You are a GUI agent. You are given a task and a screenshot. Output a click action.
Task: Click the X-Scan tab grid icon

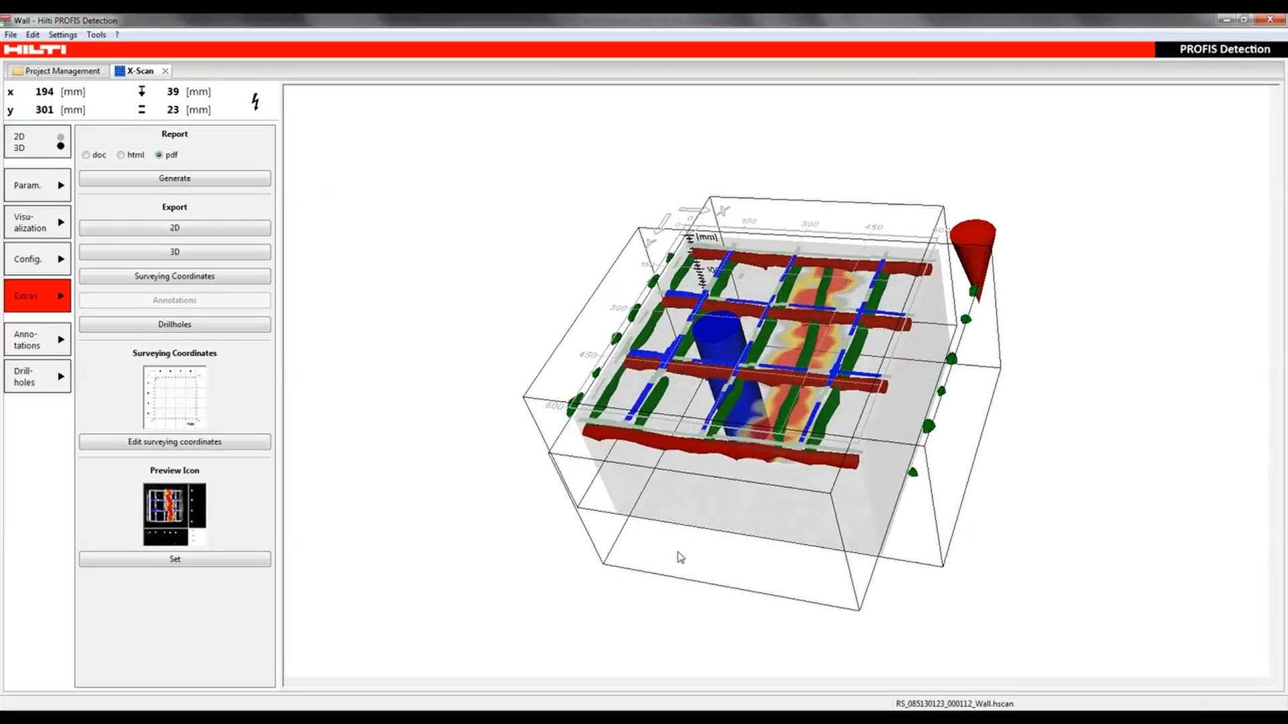[x=119, y=71]
